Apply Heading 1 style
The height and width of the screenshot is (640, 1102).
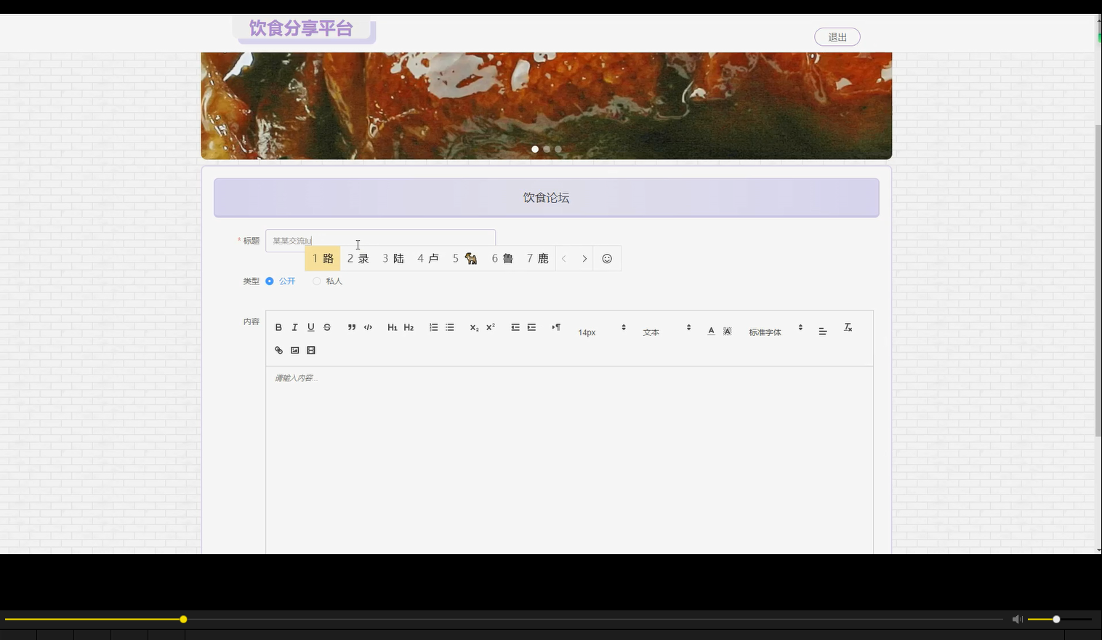coord(393,327)
